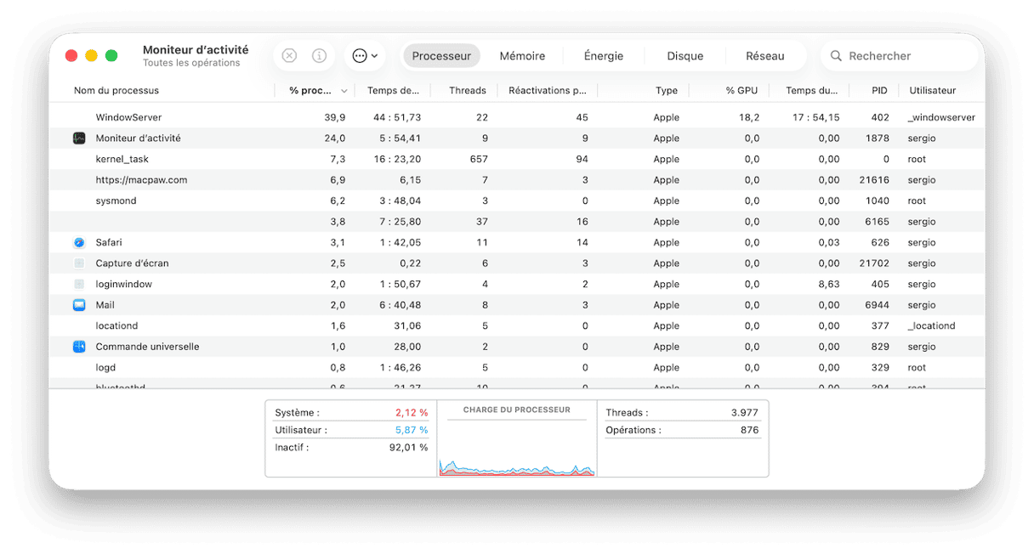
Task: Select the Safari process name
Action: click(109, 242)
